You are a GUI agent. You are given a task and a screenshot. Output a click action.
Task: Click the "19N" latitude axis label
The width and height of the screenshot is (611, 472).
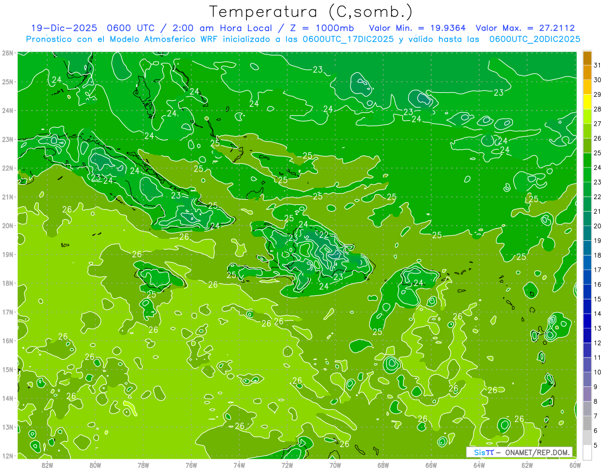pos(7,255)
